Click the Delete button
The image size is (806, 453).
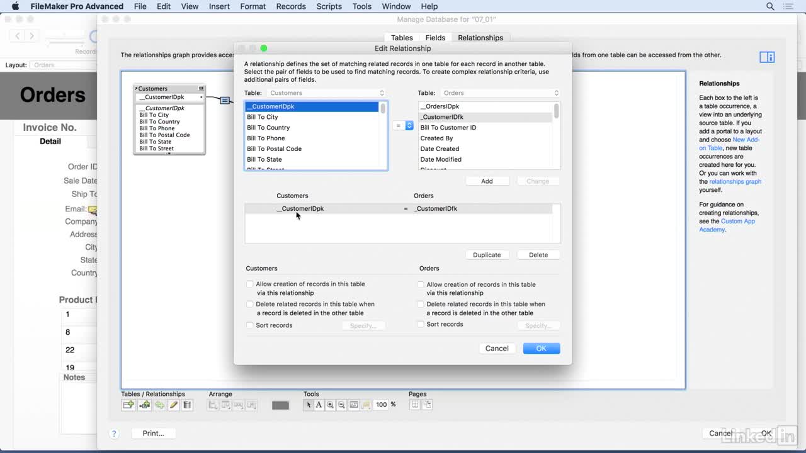click(538, 255)
